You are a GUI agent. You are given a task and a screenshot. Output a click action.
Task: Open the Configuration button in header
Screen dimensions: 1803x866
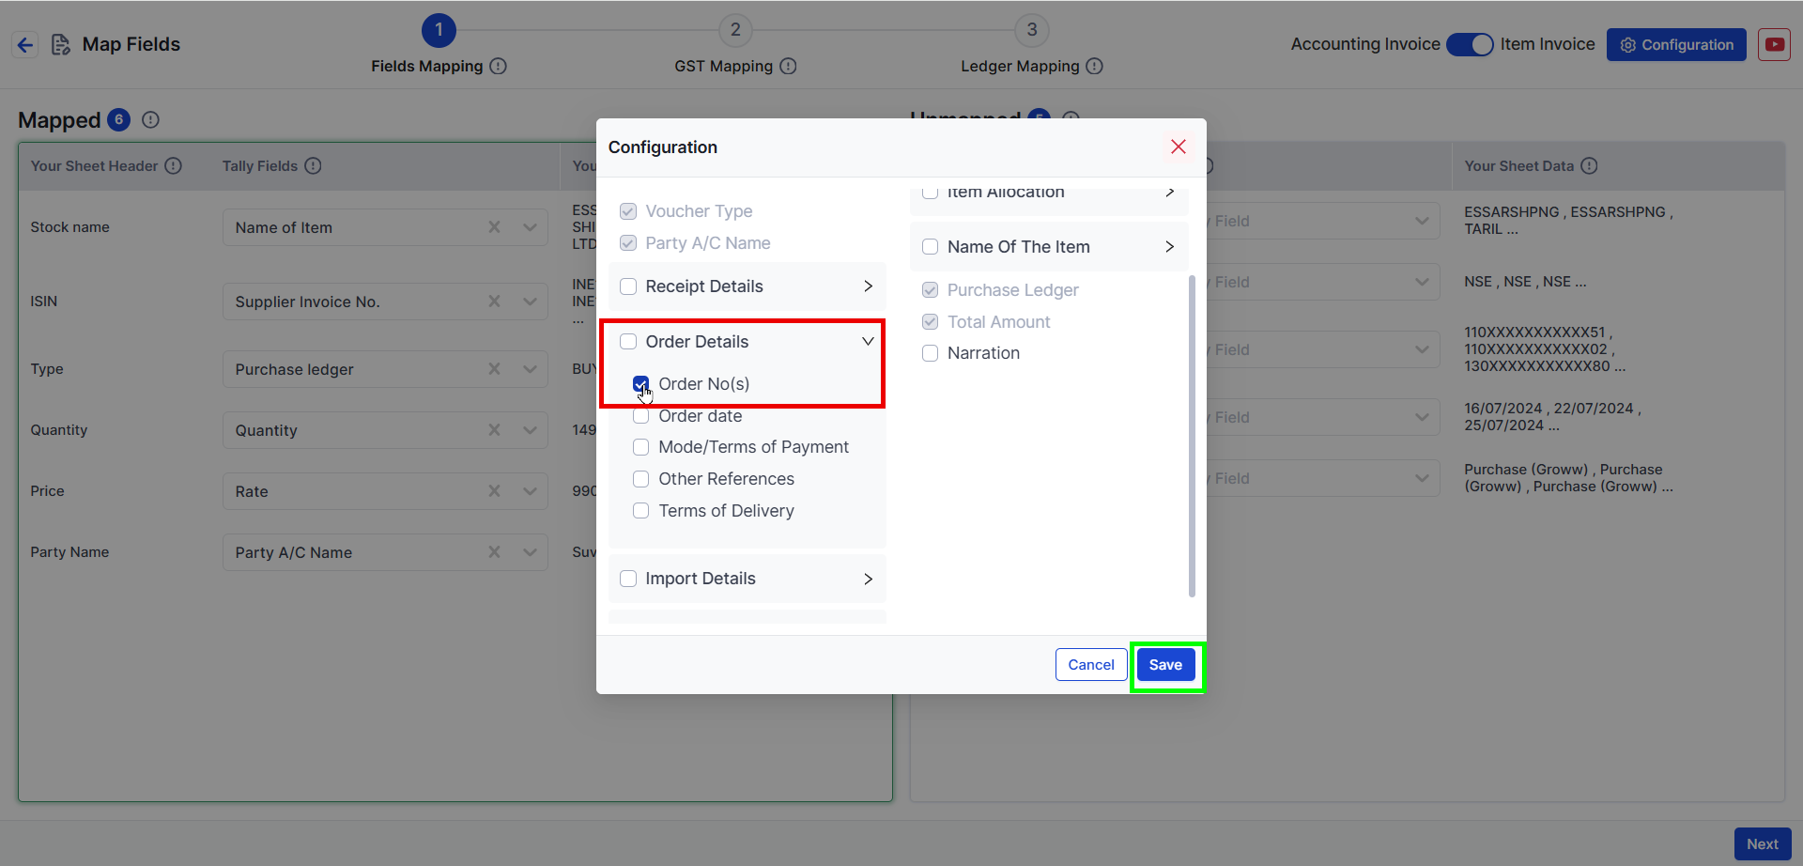[x=1676, y=44]
